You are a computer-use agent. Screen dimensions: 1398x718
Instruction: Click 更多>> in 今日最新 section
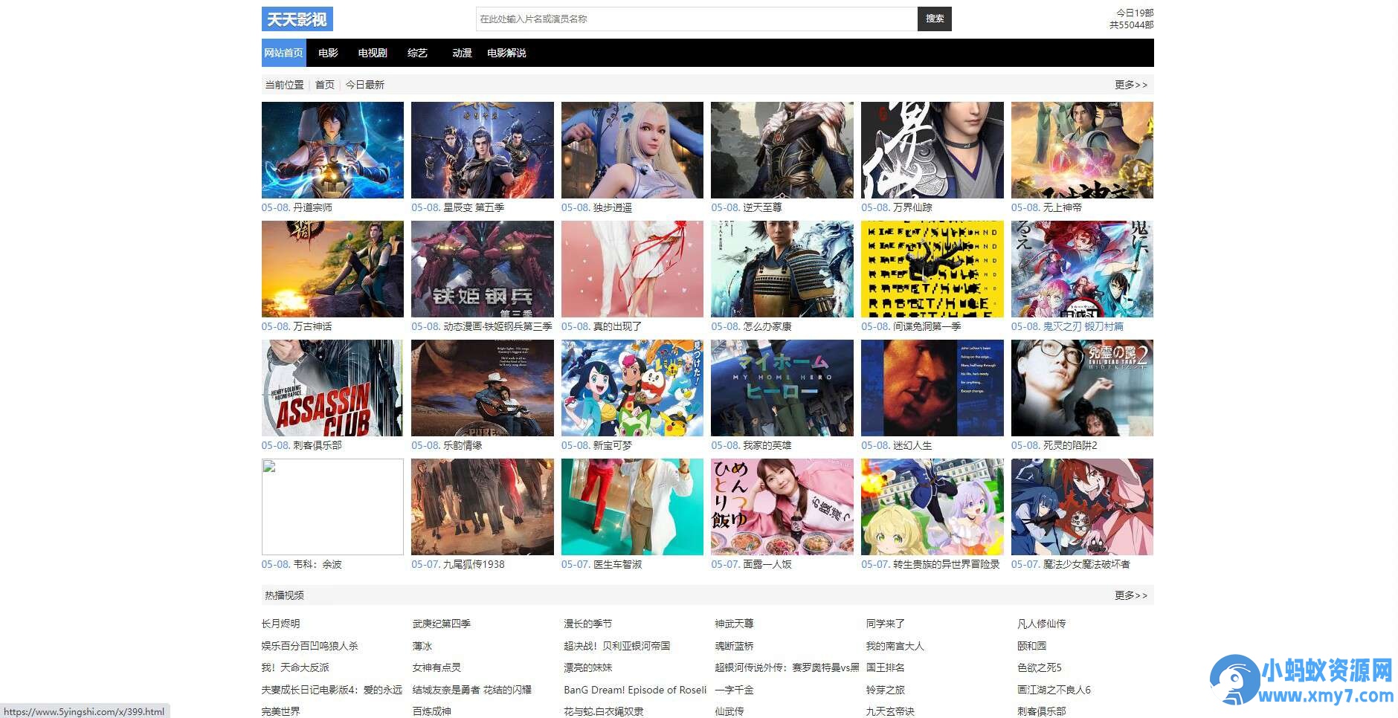[1130, 85]
